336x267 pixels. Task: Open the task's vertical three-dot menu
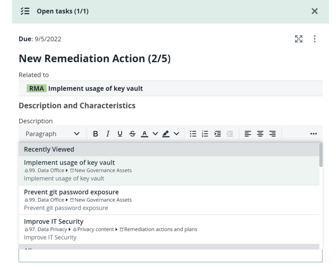point(314,39)
